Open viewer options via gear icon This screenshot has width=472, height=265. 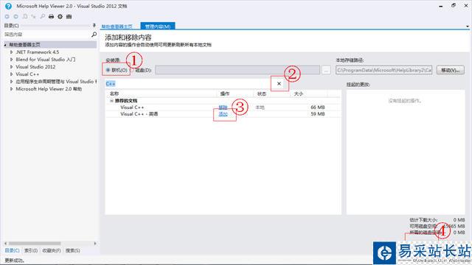[60, 16]
